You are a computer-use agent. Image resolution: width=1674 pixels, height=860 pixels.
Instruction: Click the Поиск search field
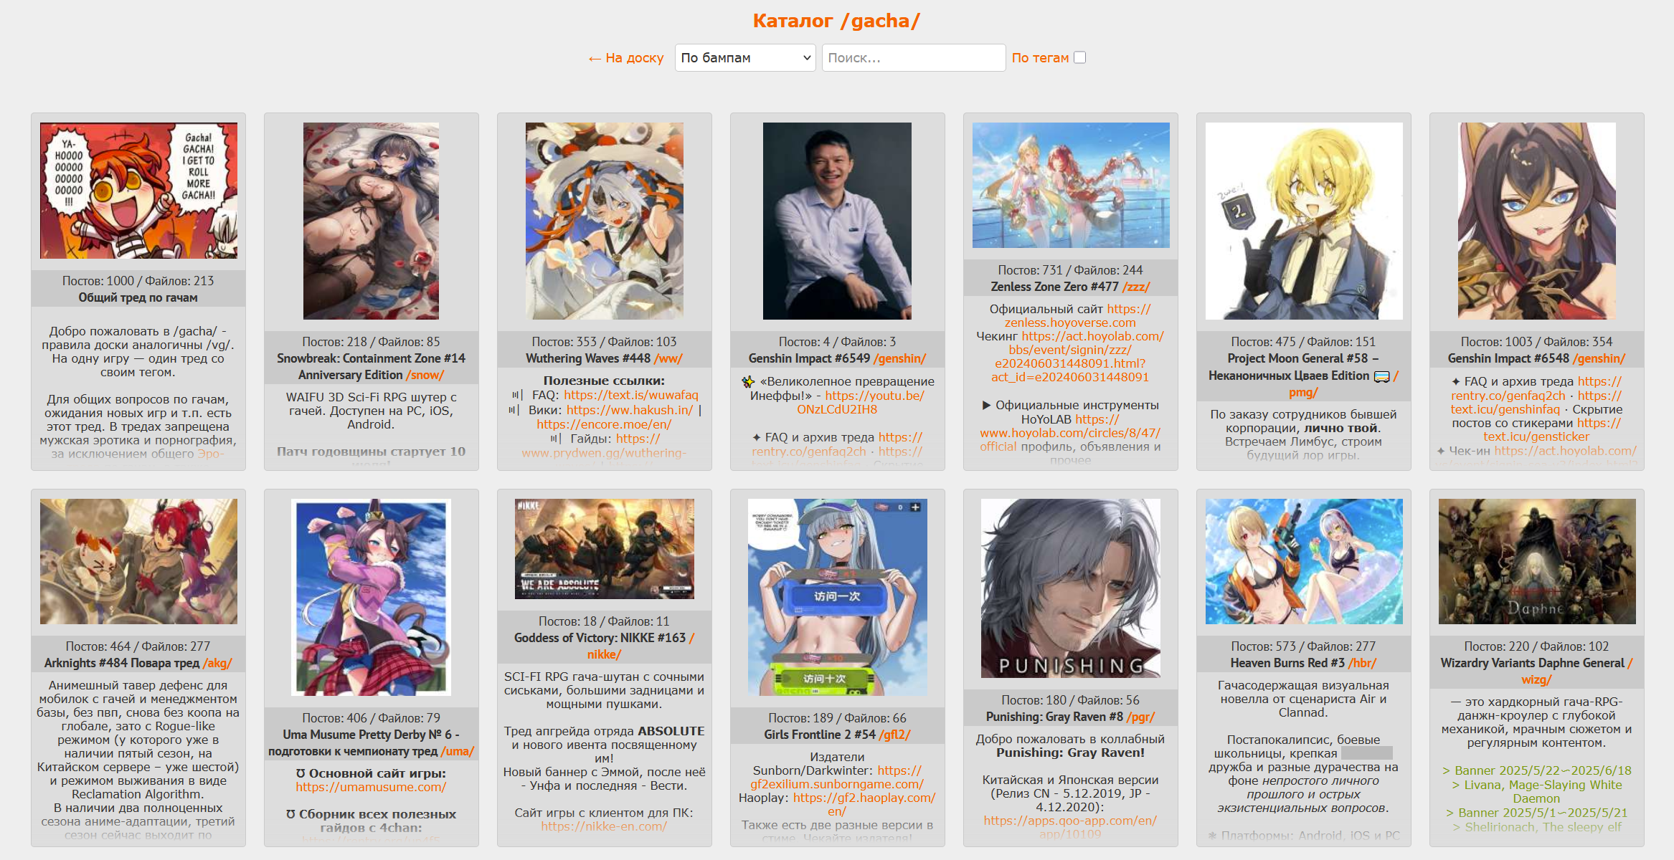click(x=913, y=57)
